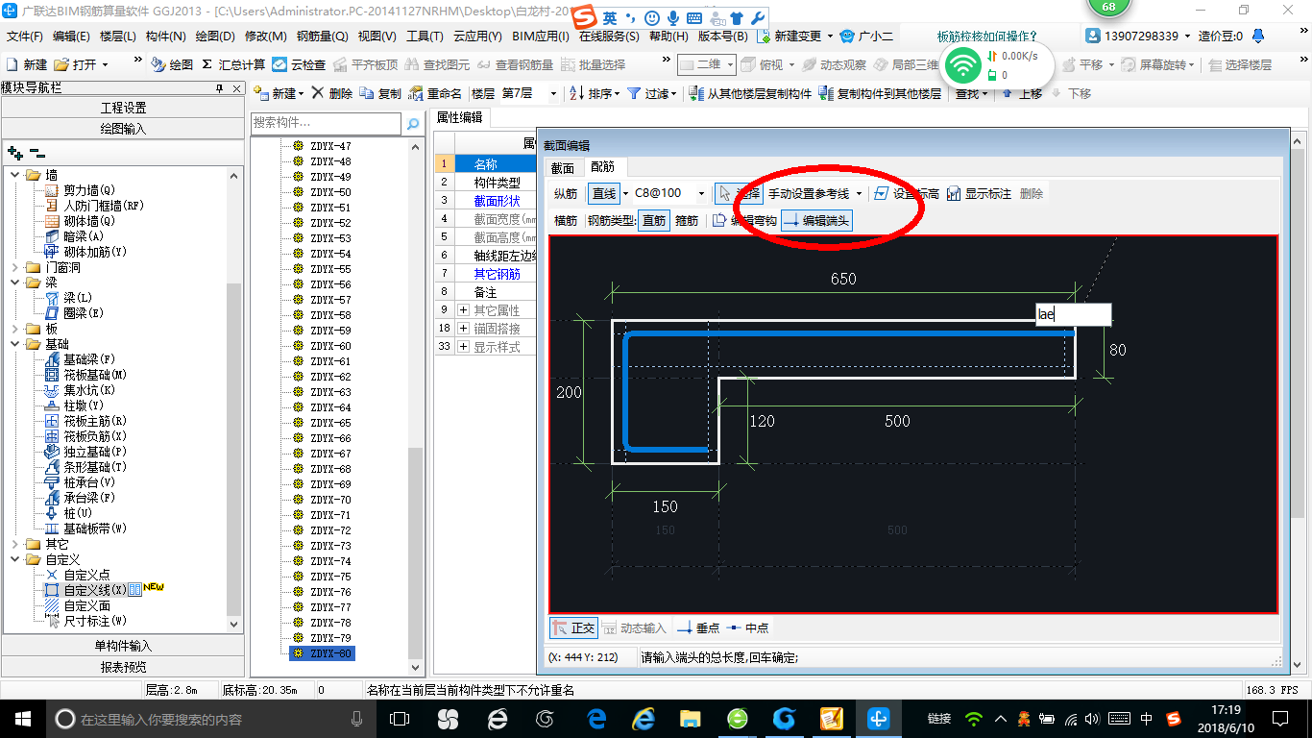1312x738 pixels.
Task: Collapse the 墙 tree node
Action: [16, 175]
